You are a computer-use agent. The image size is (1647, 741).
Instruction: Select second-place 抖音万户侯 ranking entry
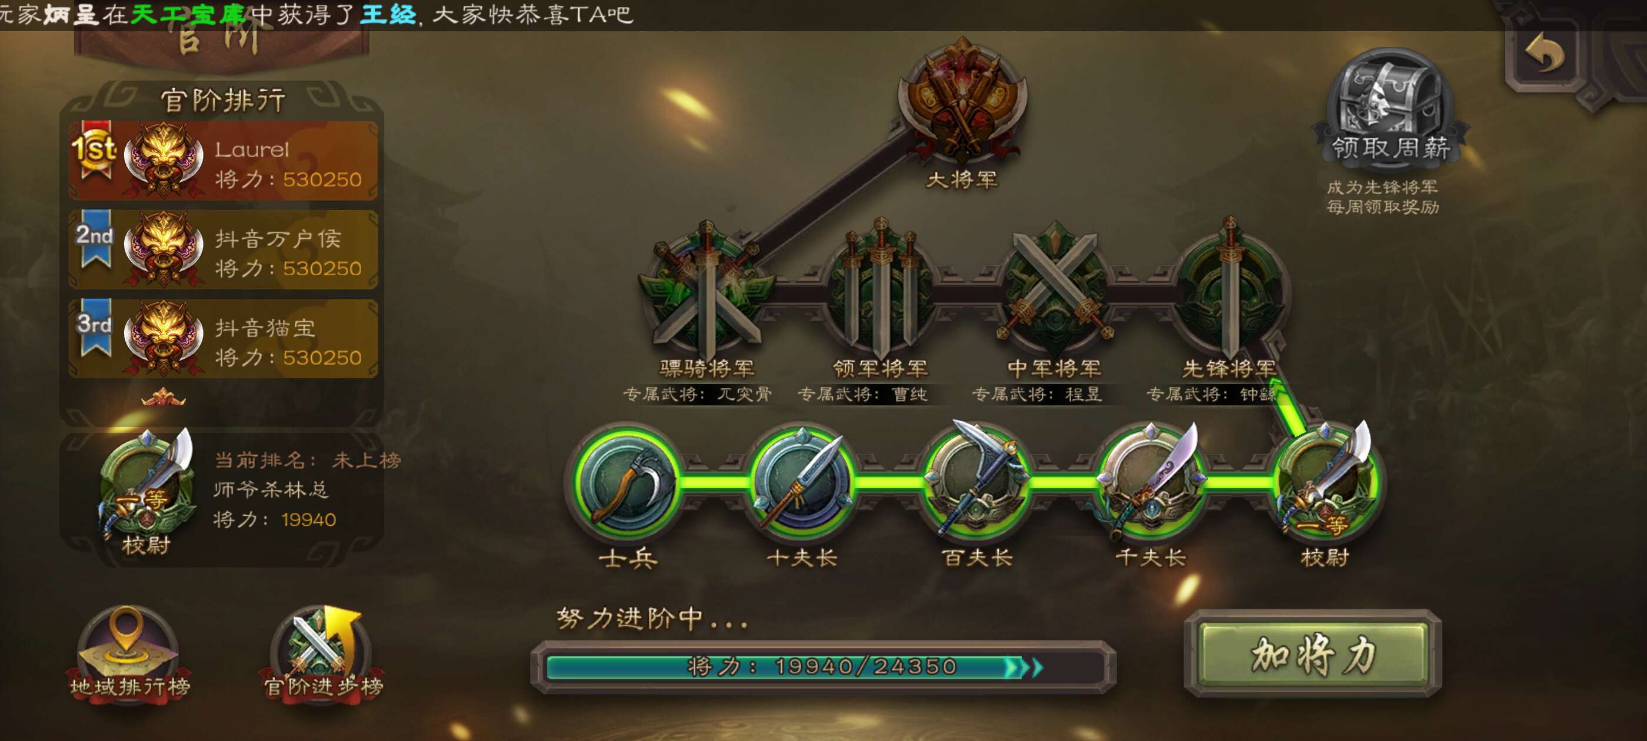click(x=223, y=249)
